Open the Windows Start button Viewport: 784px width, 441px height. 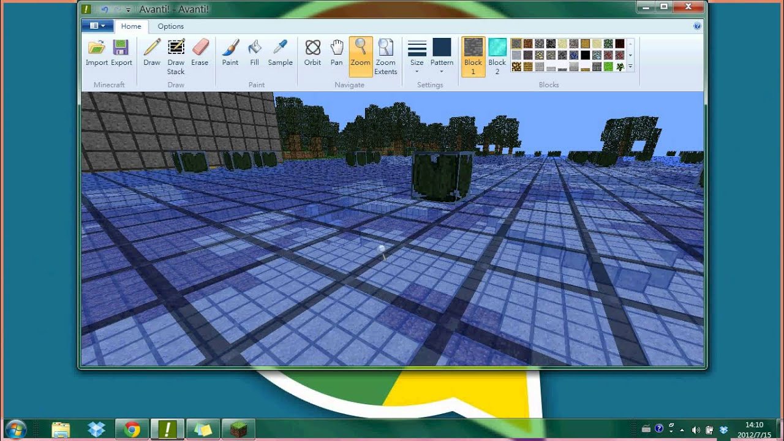click(x=15, y=429)
